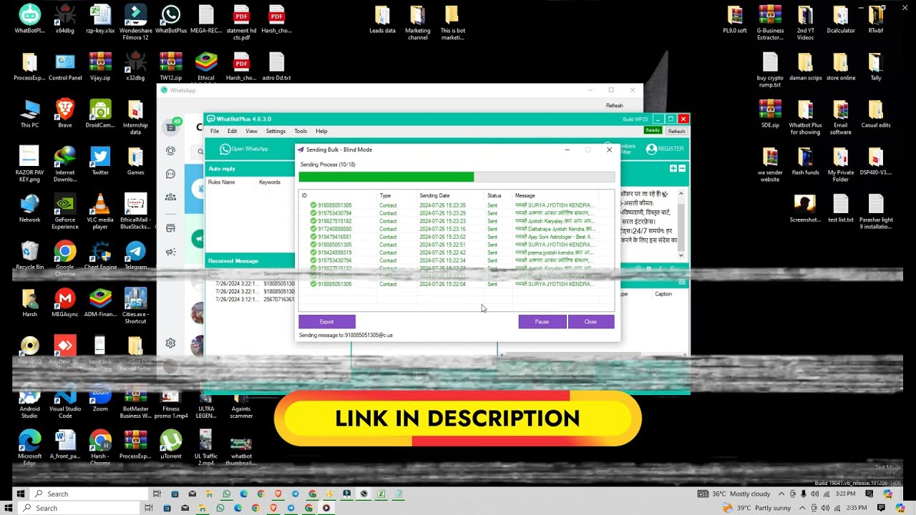916x515 pixels.
Task: Open Channels icon in WhatsApp sidebar
Action: point(170,174)
